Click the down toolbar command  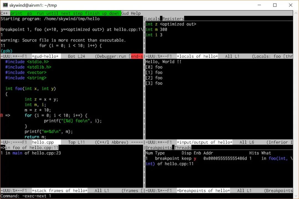(114, 13)
